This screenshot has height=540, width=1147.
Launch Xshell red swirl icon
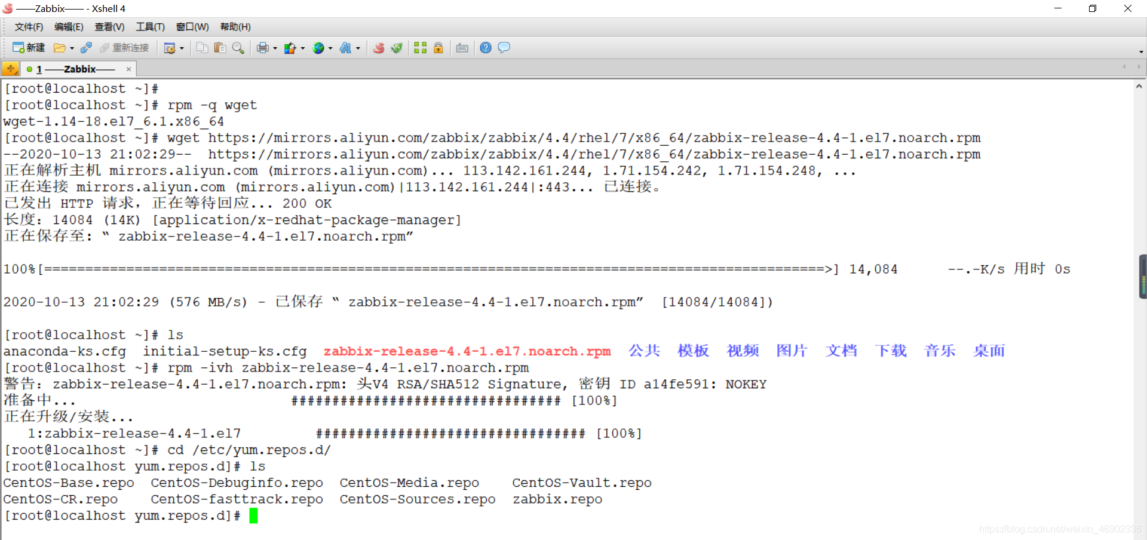(x=379, y=48)
